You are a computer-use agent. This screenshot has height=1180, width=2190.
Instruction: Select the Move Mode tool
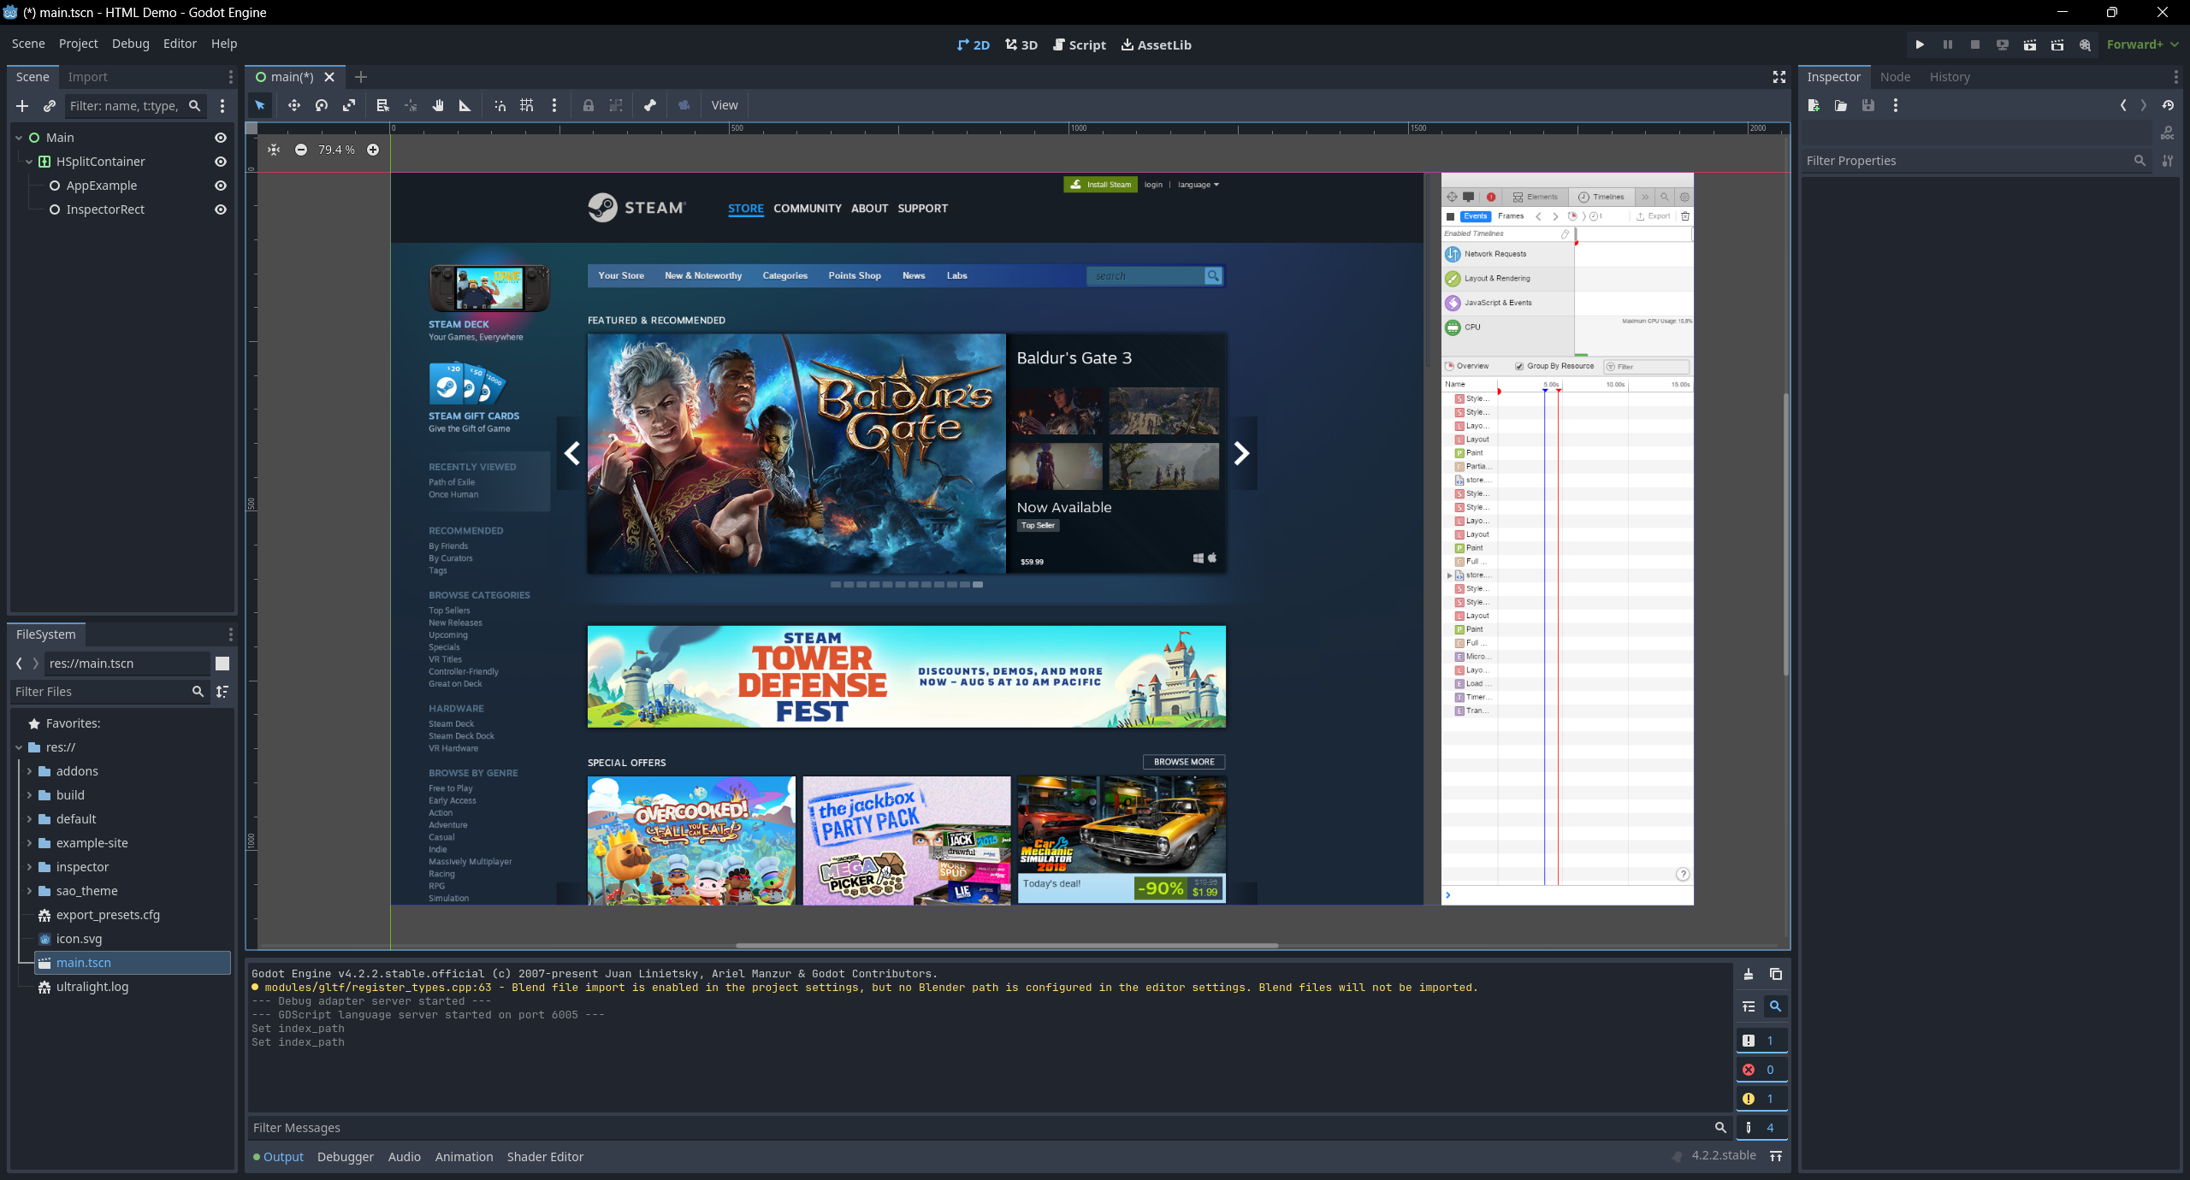click(293, 105)
